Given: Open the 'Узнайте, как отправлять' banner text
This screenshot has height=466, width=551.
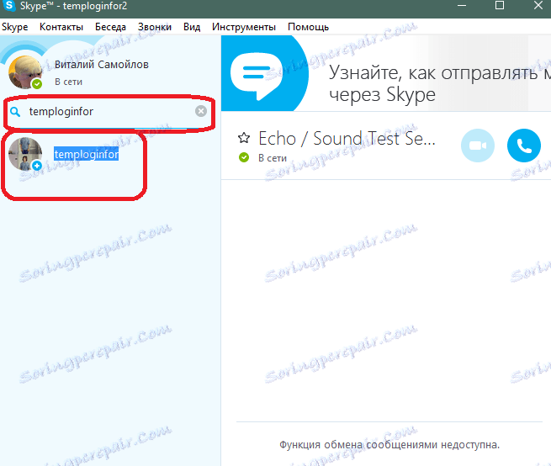Looking at the screenshot, I should (439, 83).
